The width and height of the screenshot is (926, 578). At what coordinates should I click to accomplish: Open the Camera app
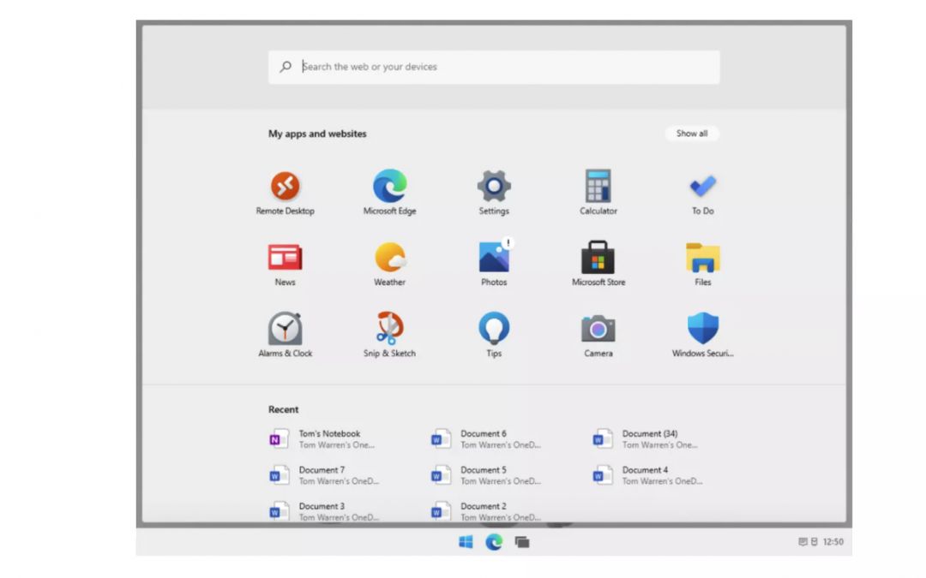pos(598,329)
